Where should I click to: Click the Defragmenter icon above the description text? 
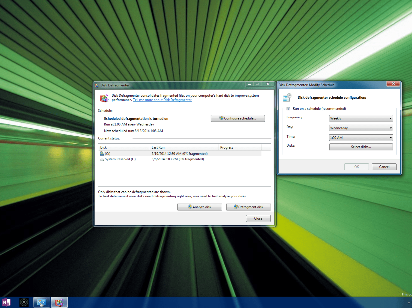point(104,98)
